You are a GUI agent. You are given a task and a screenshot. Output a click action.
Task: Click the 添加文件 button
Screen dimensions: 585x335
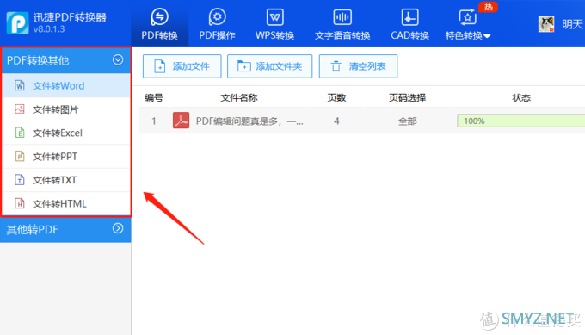pyautogui.click(x=182, y=66)
